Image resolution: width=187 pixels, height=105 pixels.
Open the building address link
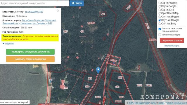pyautogui.click(x=29, y=22)
